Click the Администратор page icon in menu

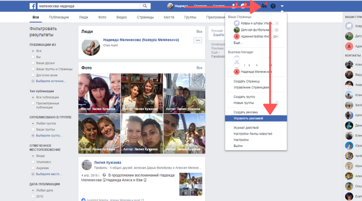tap(236, 37)
